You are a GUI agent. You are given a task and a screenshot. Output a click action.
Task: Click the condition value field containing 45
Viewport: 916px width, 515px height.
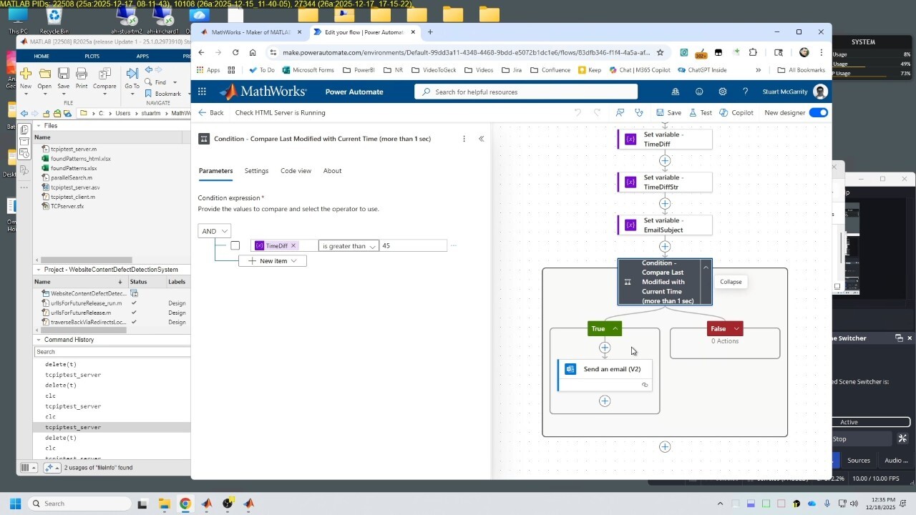(x=413, y=245)
